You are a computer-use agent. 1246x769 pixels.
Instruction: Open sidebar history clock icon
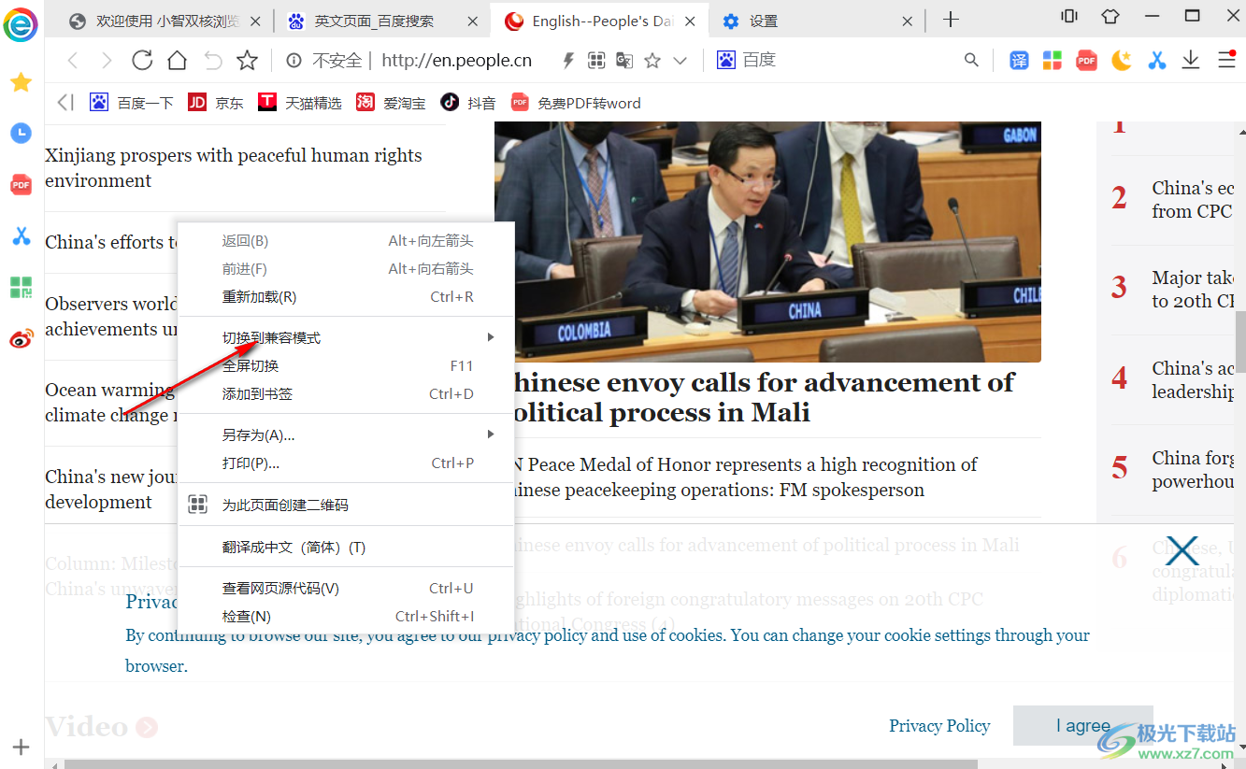click(21, 134)
